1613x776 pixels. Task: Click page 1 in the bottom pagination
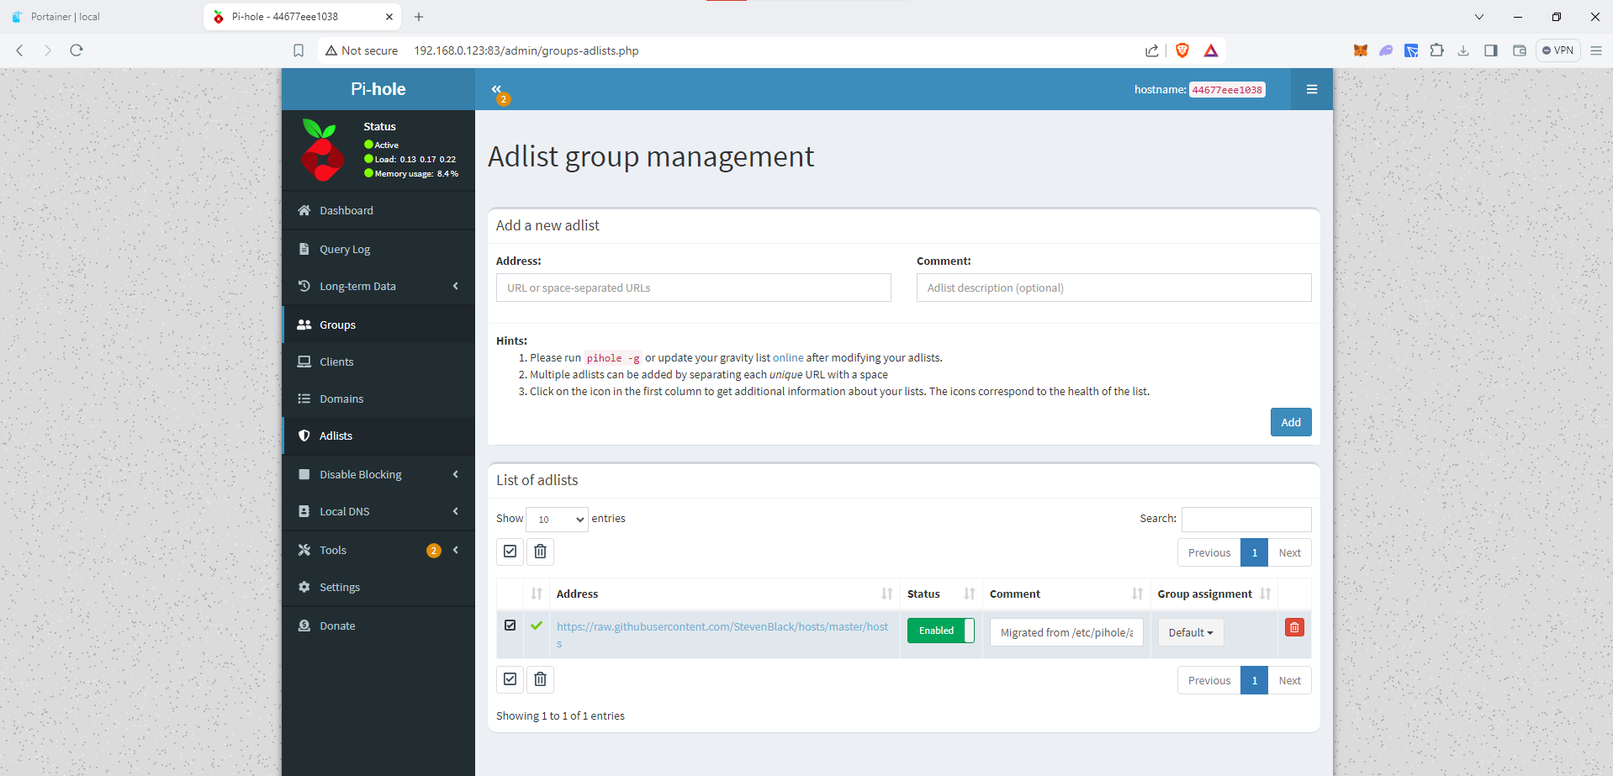pyautogui.click(x=1254, y=680)
